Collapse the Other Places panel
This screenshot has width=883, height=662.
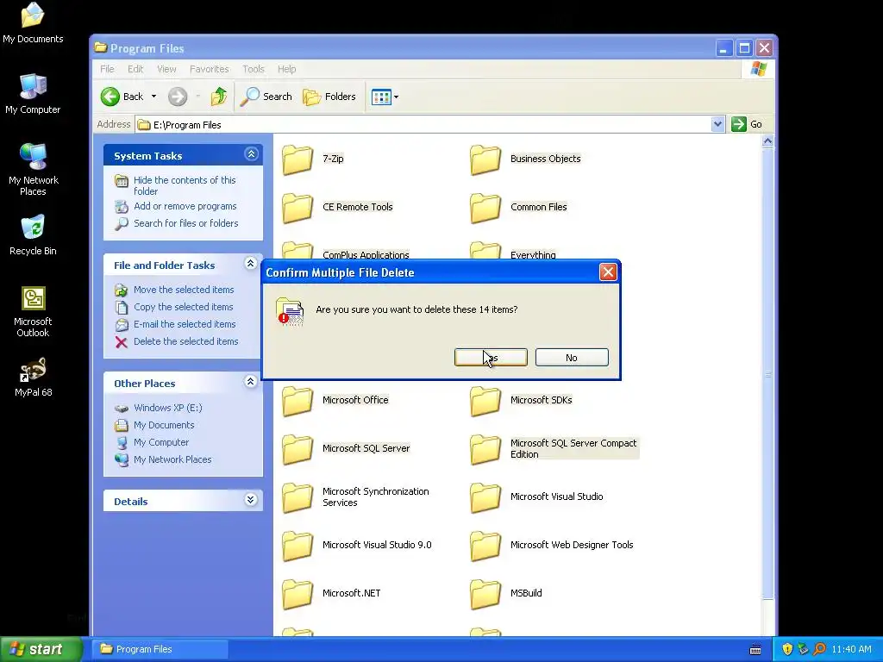(x=251, y=382)
